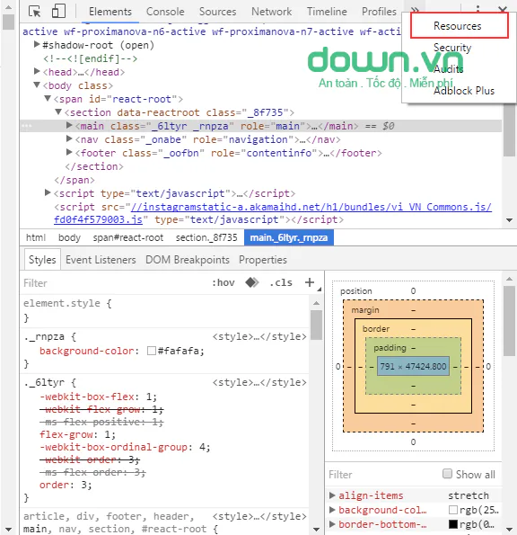Expand the main _6ltyr element
Image resolution: width=517 pixels, height=535 pixels.
[x=69, y=126]
